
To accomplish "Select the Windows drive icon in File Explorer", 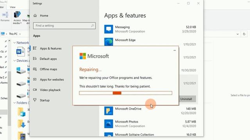I will (21, 70).
